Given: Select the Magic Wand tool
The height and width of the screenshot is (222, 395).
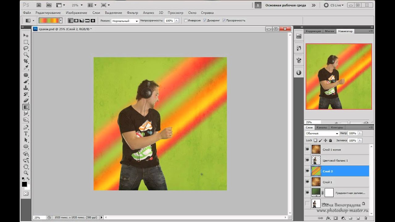Looking at the screenshot, I should (26, 55).
